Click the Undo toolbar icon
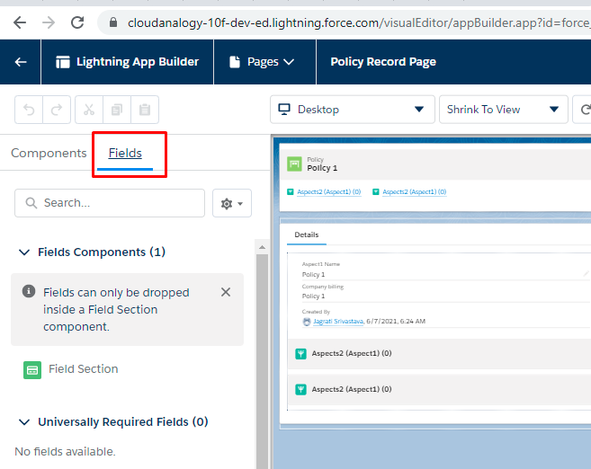591x469 pixels. [29, 110]
